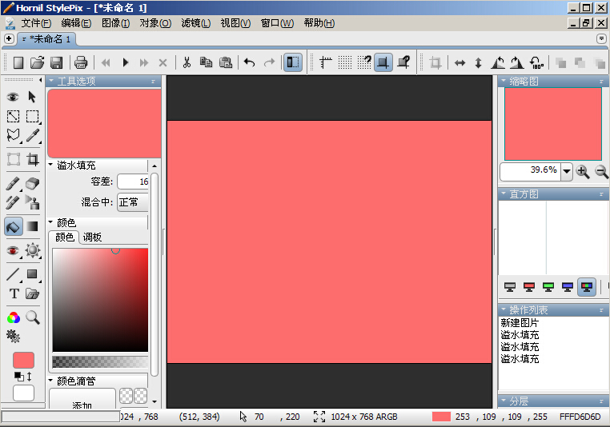
Task: Select the zoom magnifier tool
Action: click(x=33, y=317)
